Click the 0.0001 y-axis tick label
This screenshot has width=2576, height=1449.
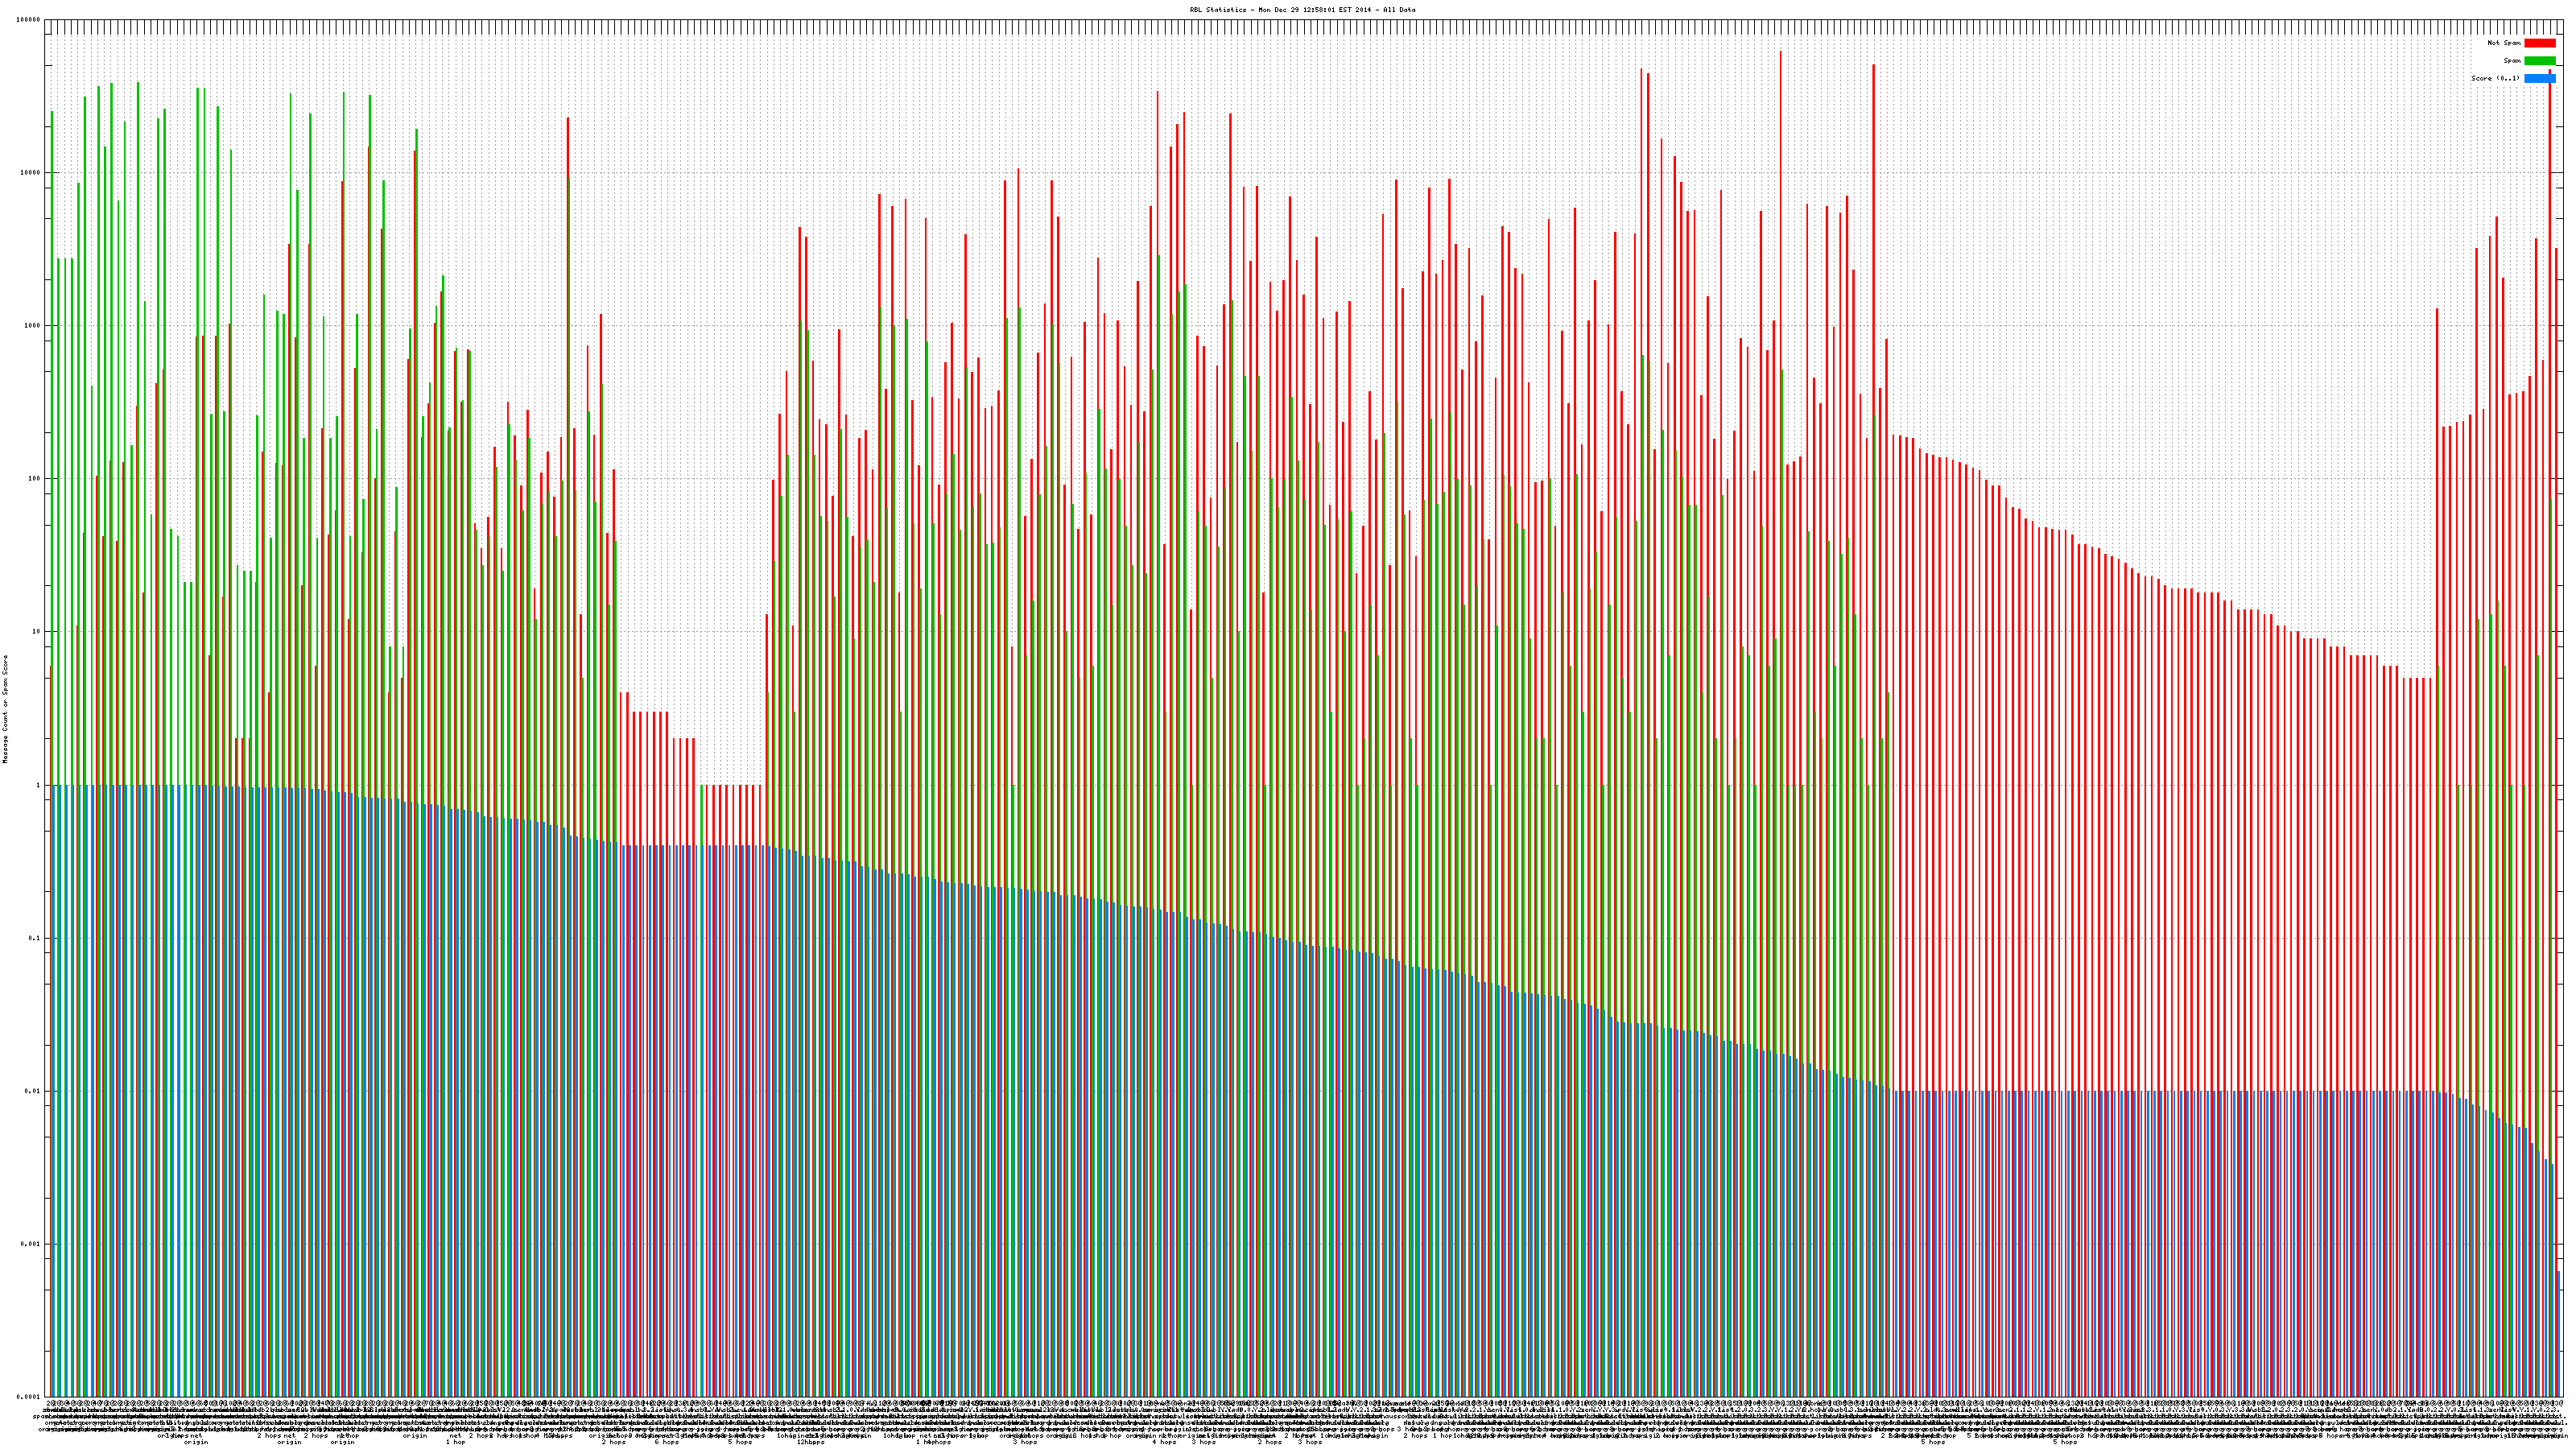pyautogui.click(x=29, y=1397)
